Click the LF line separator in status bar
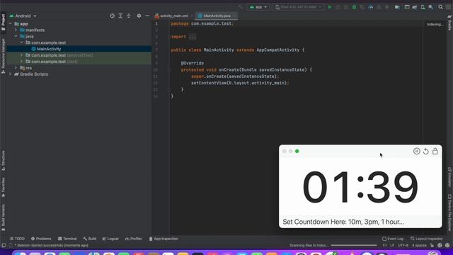Screen dimensions: 453x255 click(x=392, y=245)
